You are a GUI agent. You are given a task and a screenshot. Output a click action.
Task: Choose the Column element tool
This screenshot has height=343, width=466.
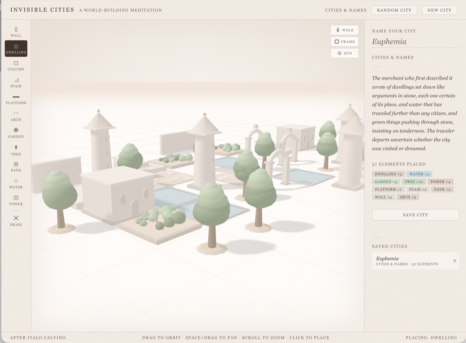click(16, 65)
